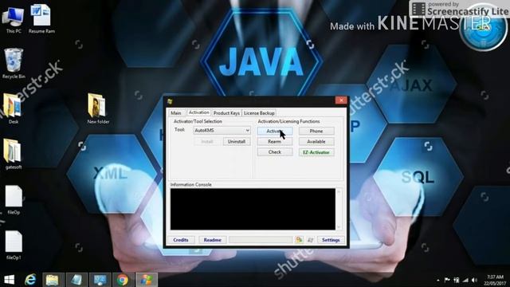Select the fileOp1 file icon
Screen dimensions: 510x287
[14, 245]
